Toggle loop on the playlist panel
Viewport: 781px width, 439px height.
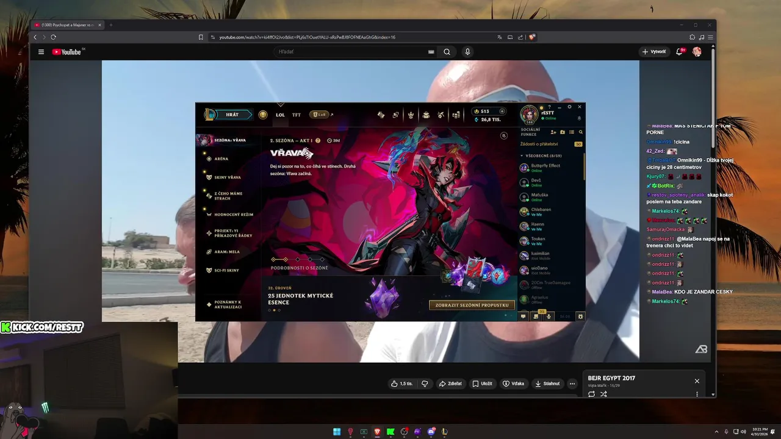[591, 394]
